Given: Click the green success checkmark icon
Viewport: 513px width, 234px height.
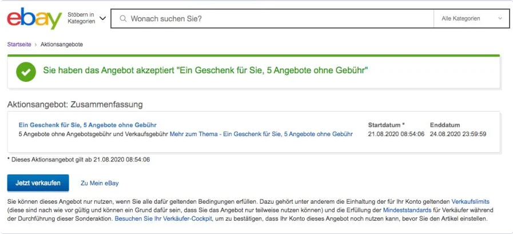Looking at the screenshot, I should [x=25, y=71].
